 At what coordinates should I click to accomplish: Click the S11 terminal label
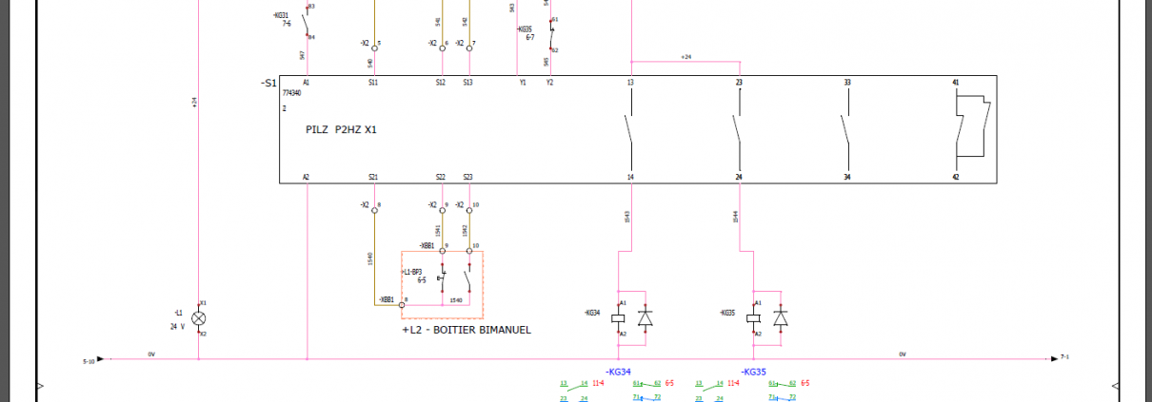click(373, 83)
